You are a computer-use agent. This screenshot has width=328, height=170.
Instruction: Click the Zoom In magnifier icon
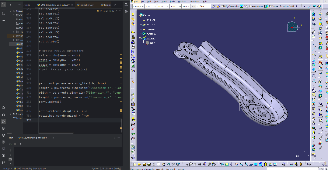pos(241,164)
